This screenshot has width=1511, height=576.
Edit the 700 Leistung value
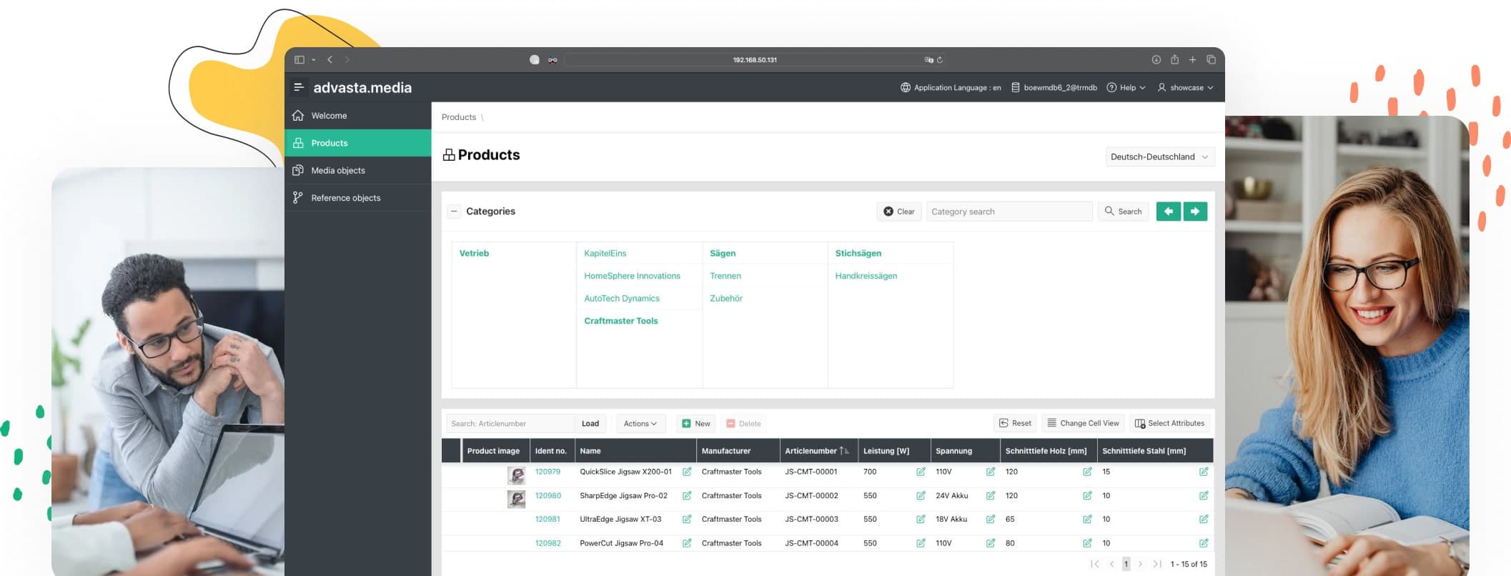pos(921,472)
